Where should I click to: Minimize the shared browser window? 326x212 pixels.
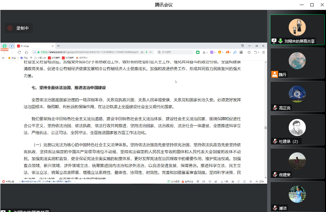tap(249, 46)
